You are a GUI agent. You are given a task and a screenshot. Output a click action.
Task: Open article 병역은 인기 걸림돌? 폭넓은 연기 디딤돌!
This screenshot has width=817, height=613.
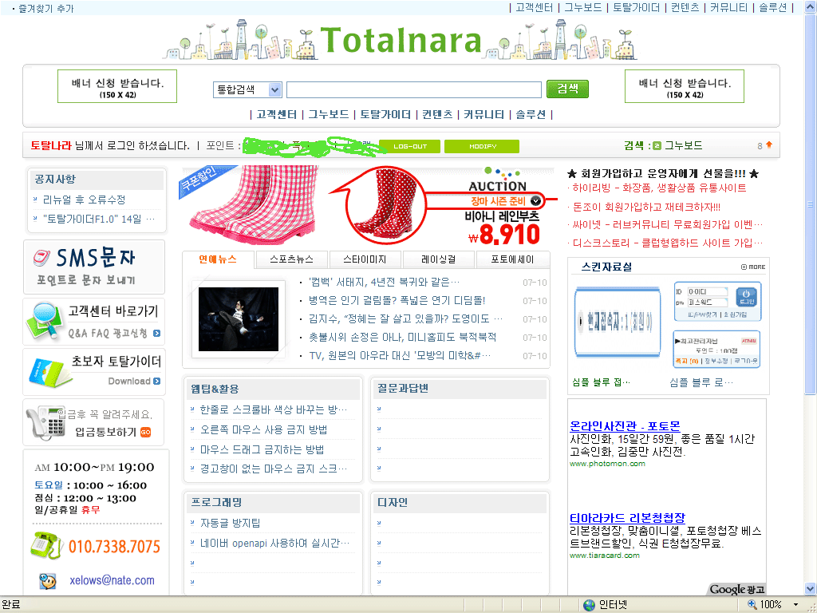pyautogui.click(x=397, y=300)
